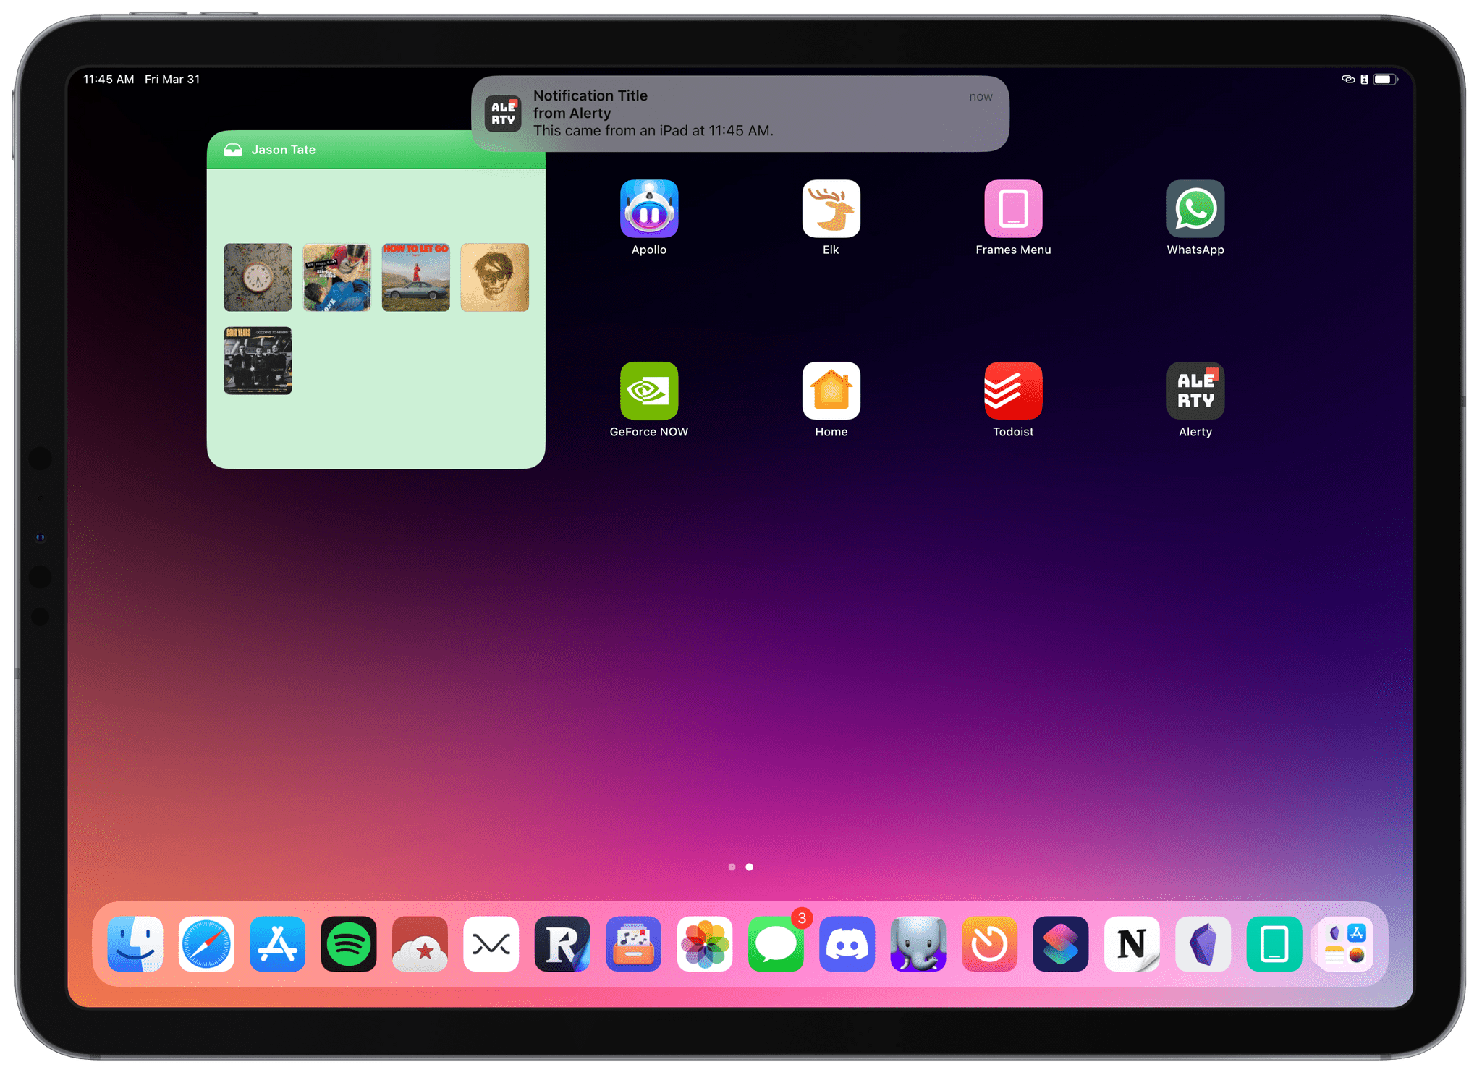This screenshot has width=1482, height=1075.
Task: Open Frames Menu app
Action: tap(1013, 209)
